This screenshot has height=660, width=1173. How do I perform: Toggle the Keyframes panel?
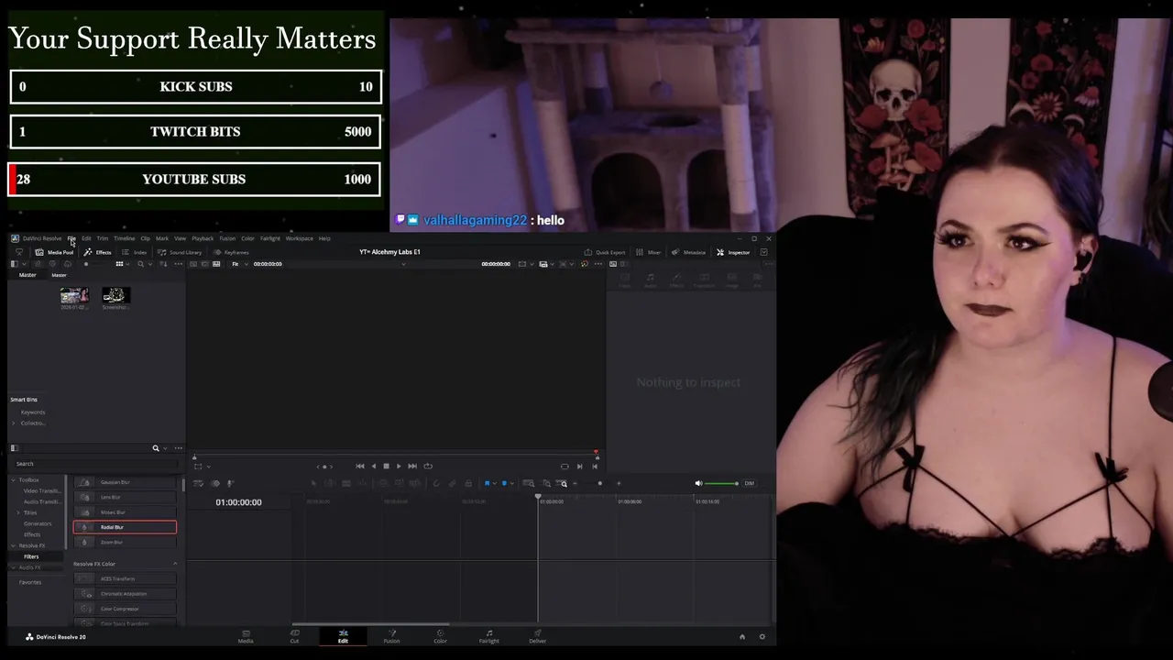[231, 252]
